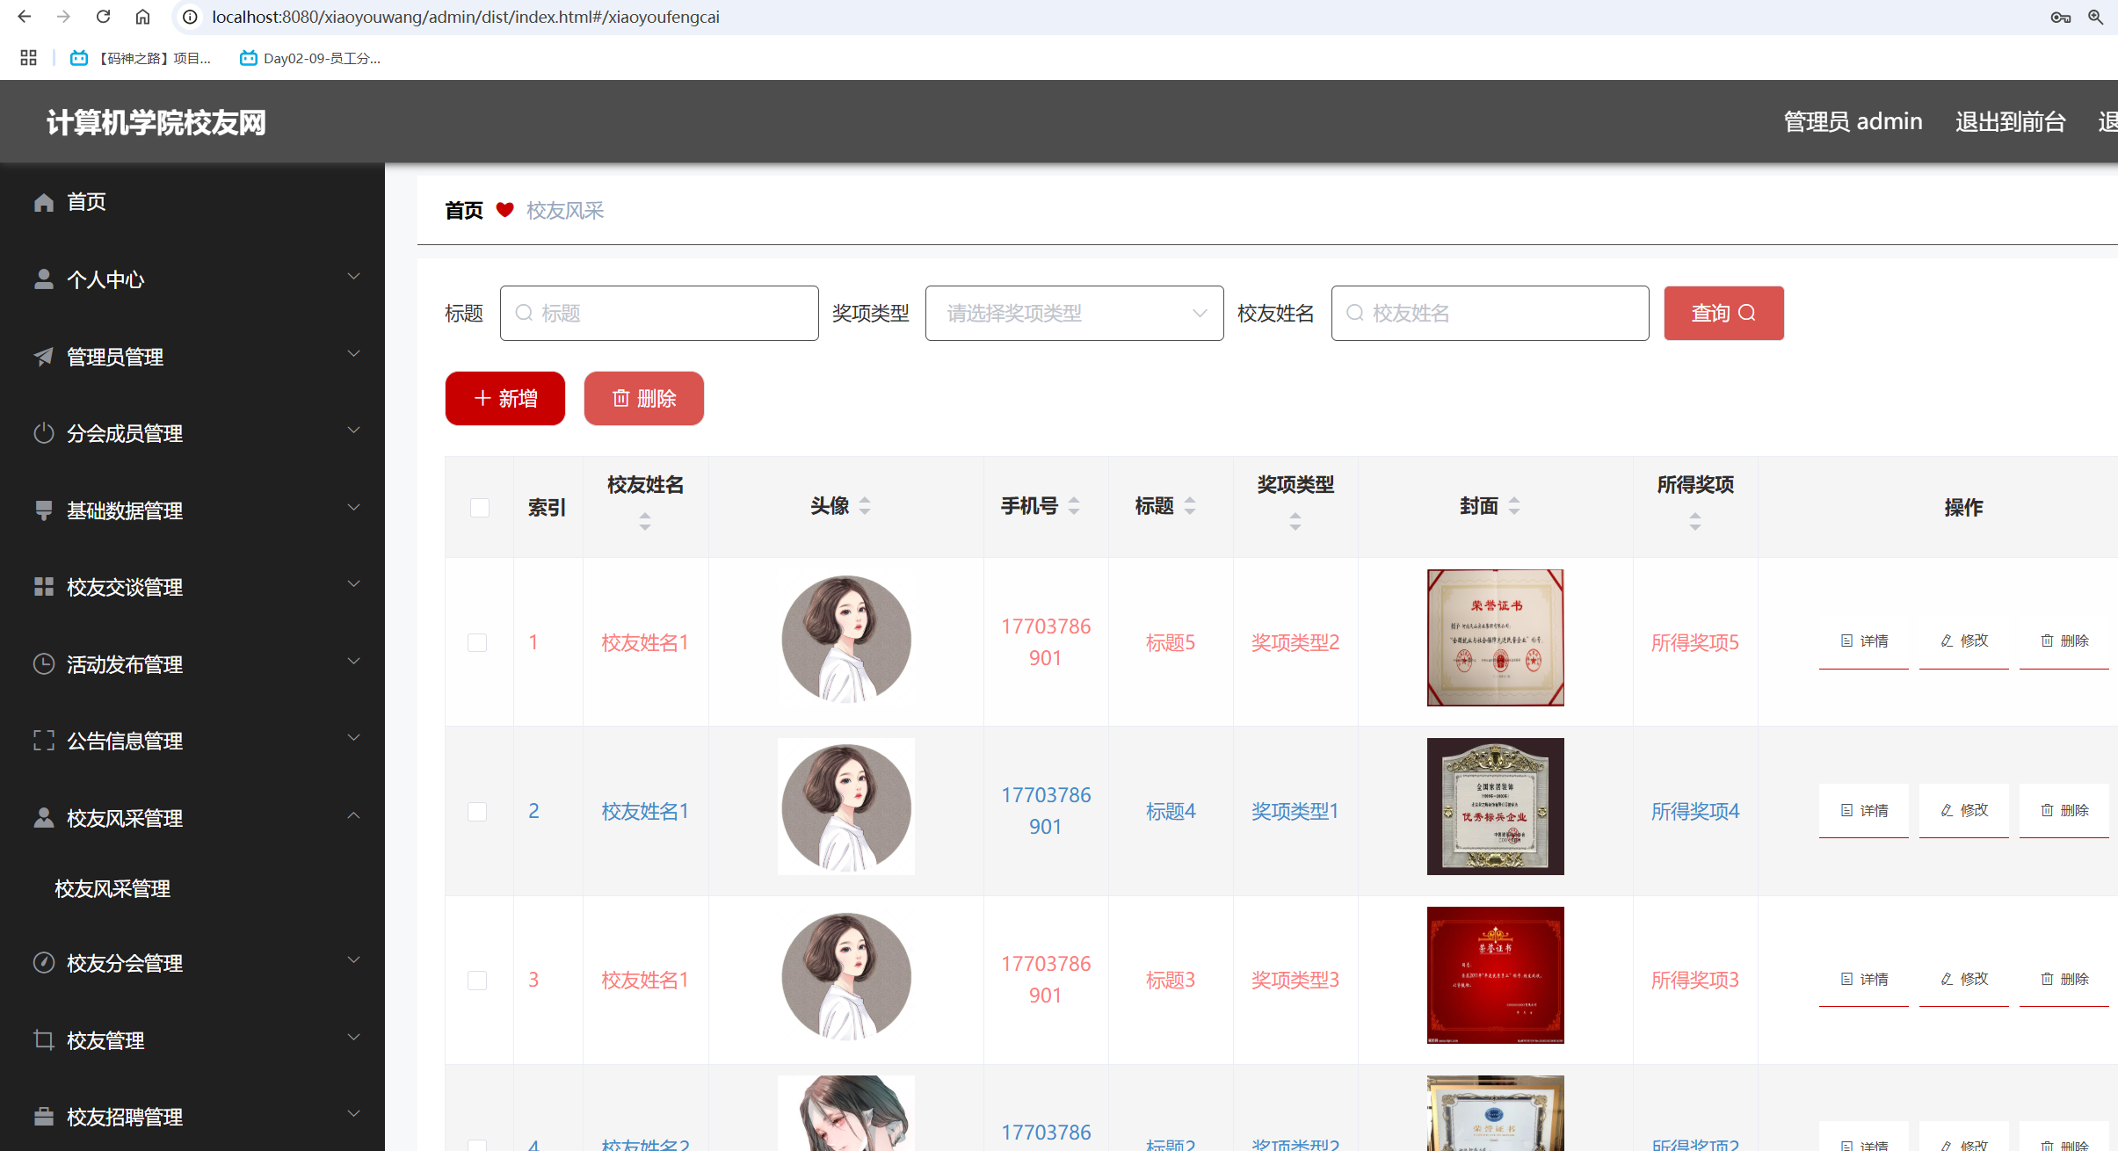Click the compass icon beside 校友分会管理

pos(44,963)
